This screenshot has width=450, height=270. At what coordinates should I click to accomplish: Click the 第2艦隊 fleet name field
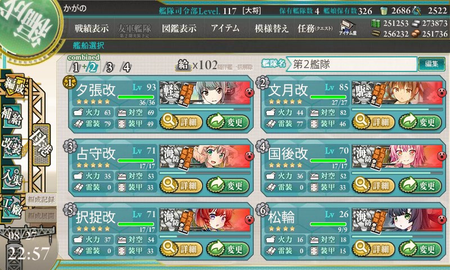(352, 64)
